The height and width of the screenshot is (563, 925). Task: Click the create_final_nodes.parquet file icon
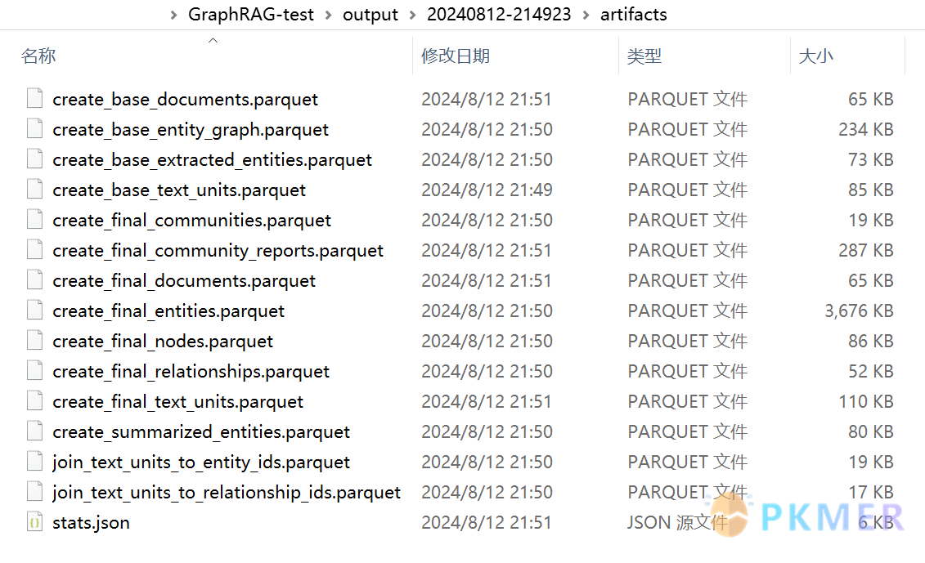[x=35, y=340]
